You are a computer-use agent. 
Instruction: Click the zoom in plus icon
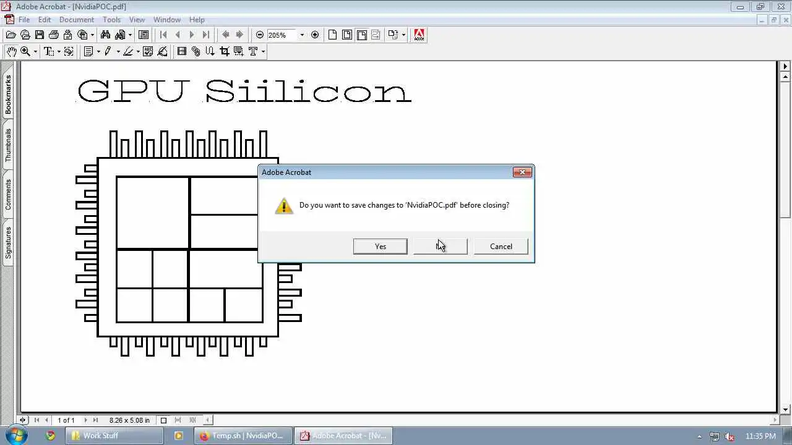(315, 35)
